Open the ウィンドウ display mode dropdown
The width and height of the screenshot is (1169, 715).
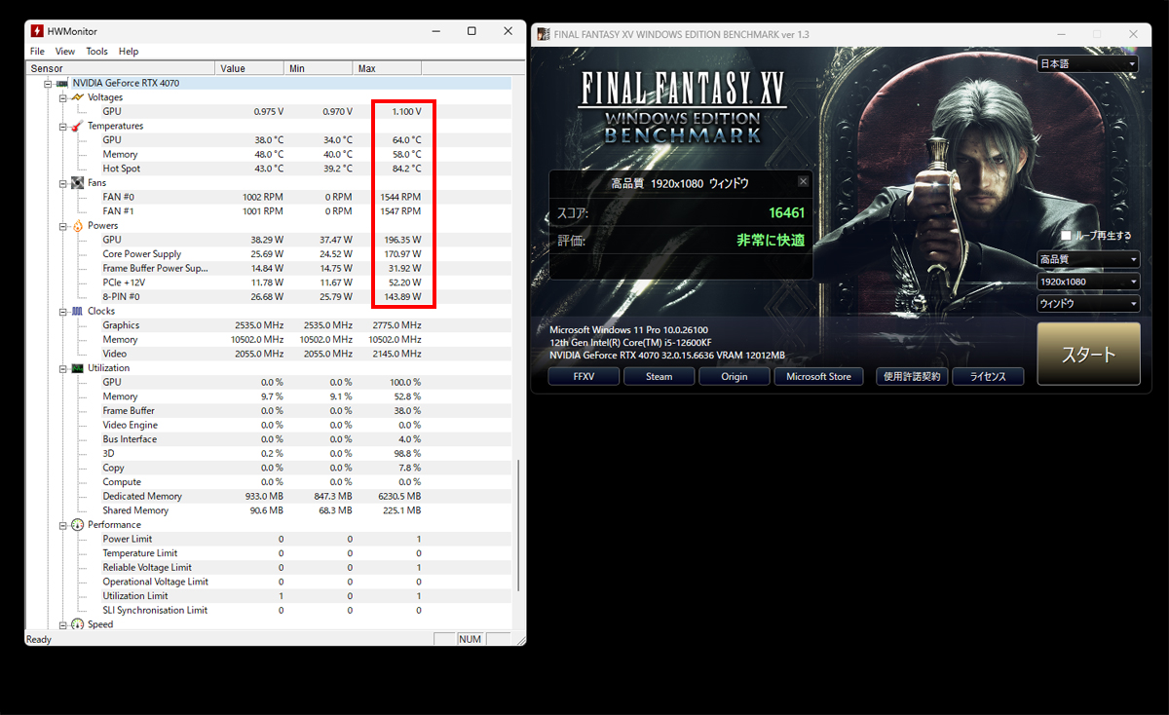click(x=1087, y=304)
